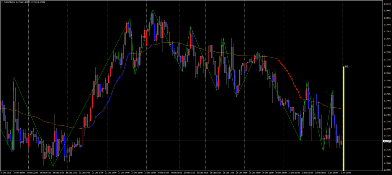Click the "18 Dec 2025" date label

click(x=6, y=173)
